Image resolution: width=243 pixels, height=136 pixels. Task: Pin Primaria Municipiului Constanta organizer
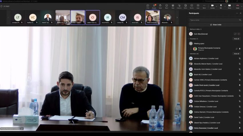pyautogui.click(x=236, y=49)
